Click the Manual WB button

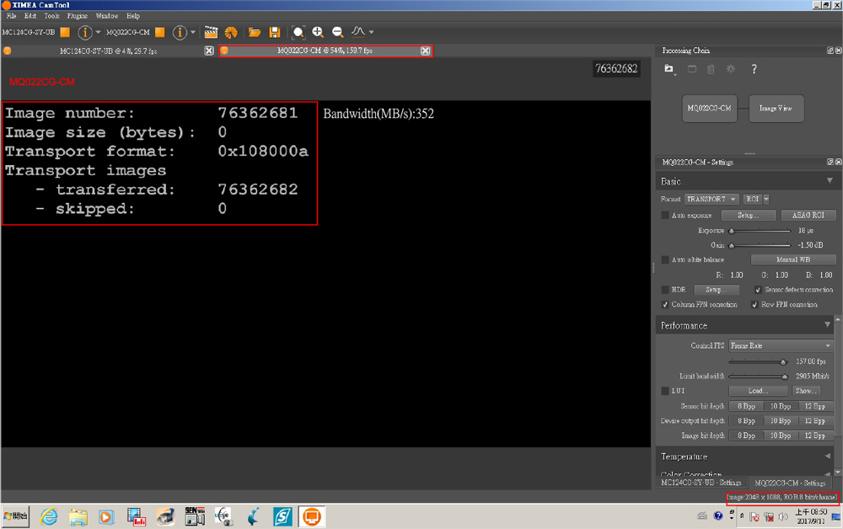click(793, 260)
